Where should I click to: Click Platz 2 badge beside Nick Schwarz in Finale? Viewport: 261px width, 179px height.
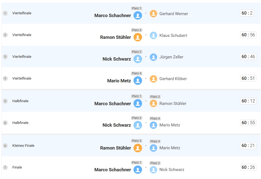pyautogui.click(x=155, y=163)
